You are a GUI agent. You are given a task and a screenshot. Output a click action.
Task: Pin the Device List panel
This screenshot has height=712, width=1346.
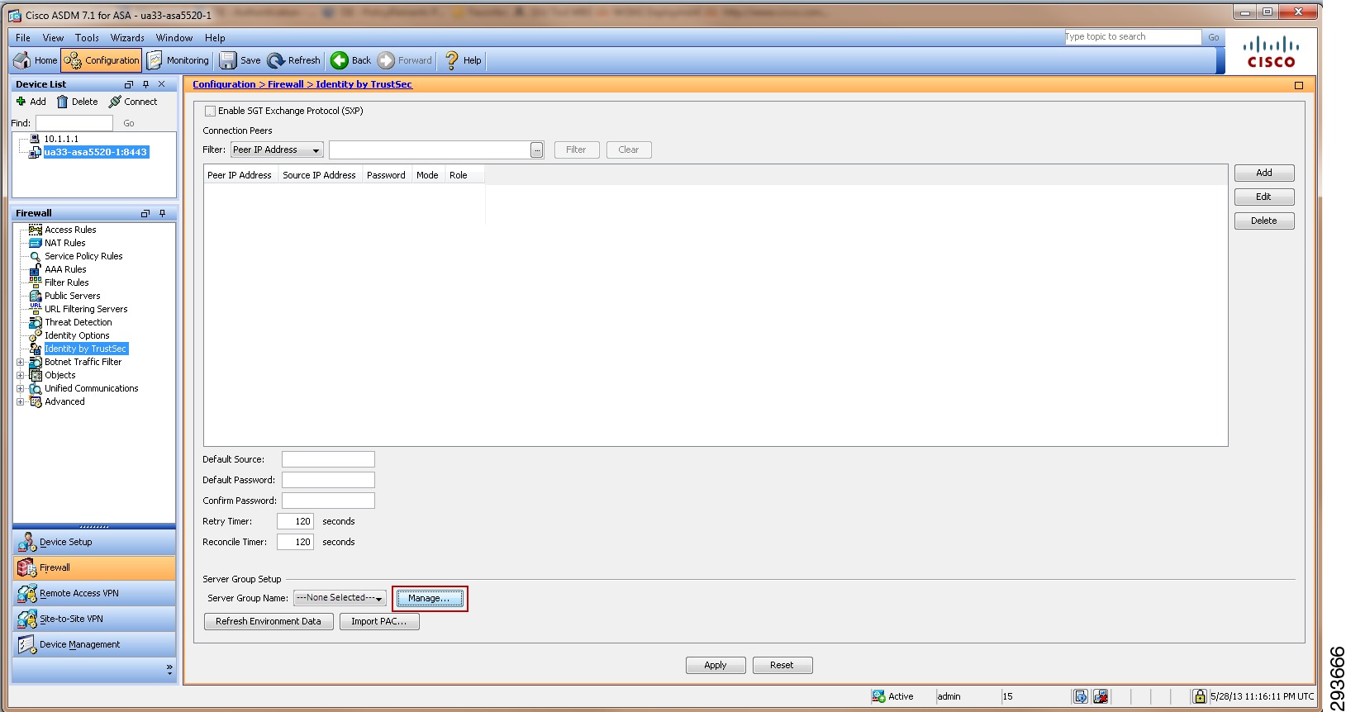click(x=145, y=84)
